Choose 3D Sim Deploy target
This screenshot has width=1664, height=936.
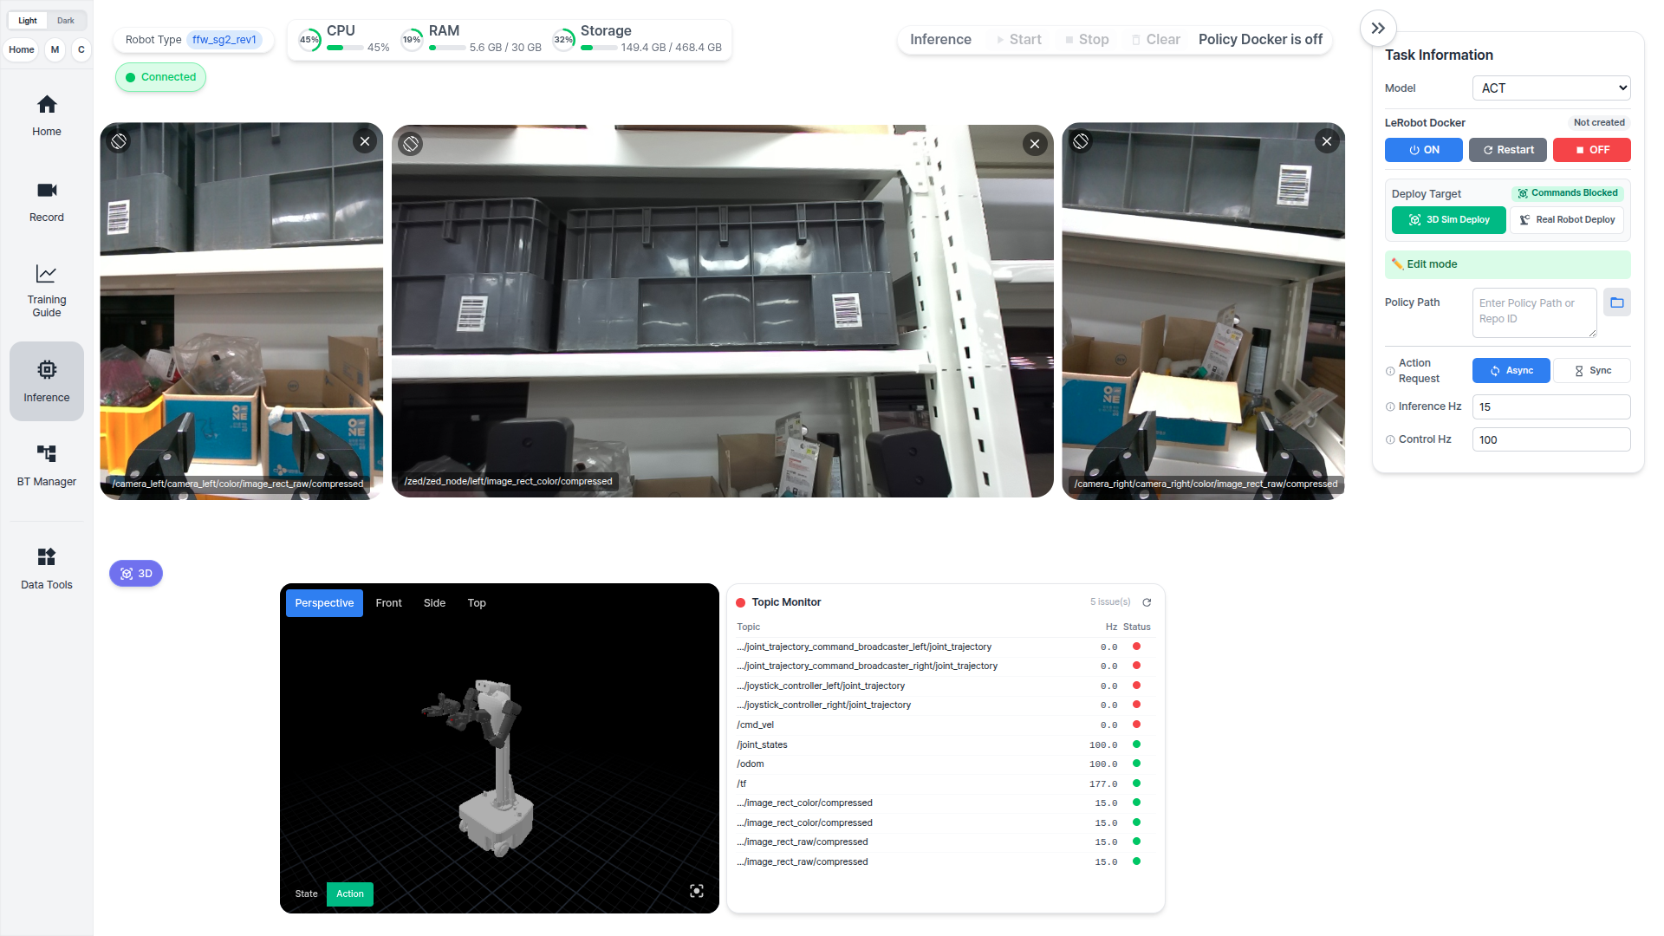click(1449, 220)
